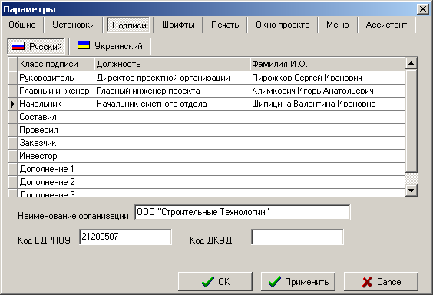Click the row selector beside Составил

13,117
